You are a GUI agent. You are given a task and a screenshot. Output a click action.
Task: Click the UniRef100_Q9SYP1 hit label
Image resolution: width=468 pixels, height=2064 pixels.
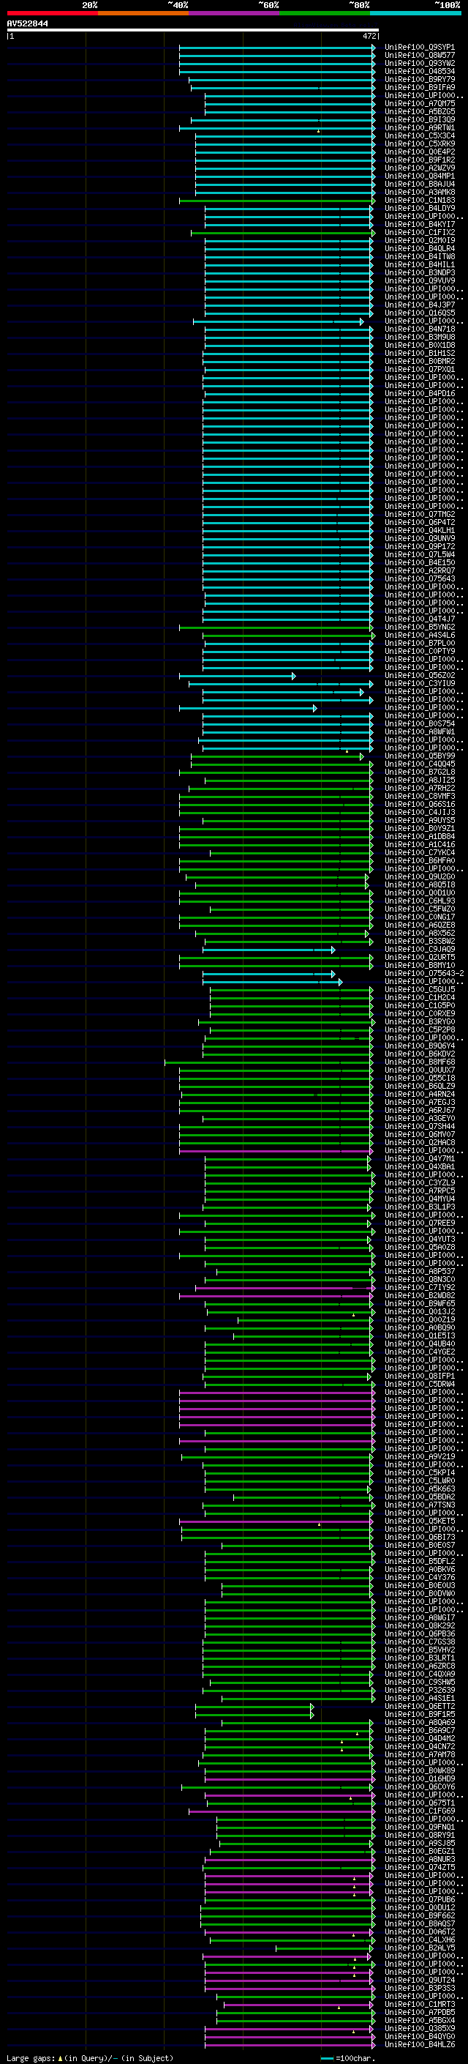419,48
